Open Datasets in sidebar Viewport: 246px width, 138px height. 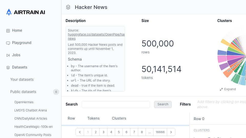[x=20, y=67]
